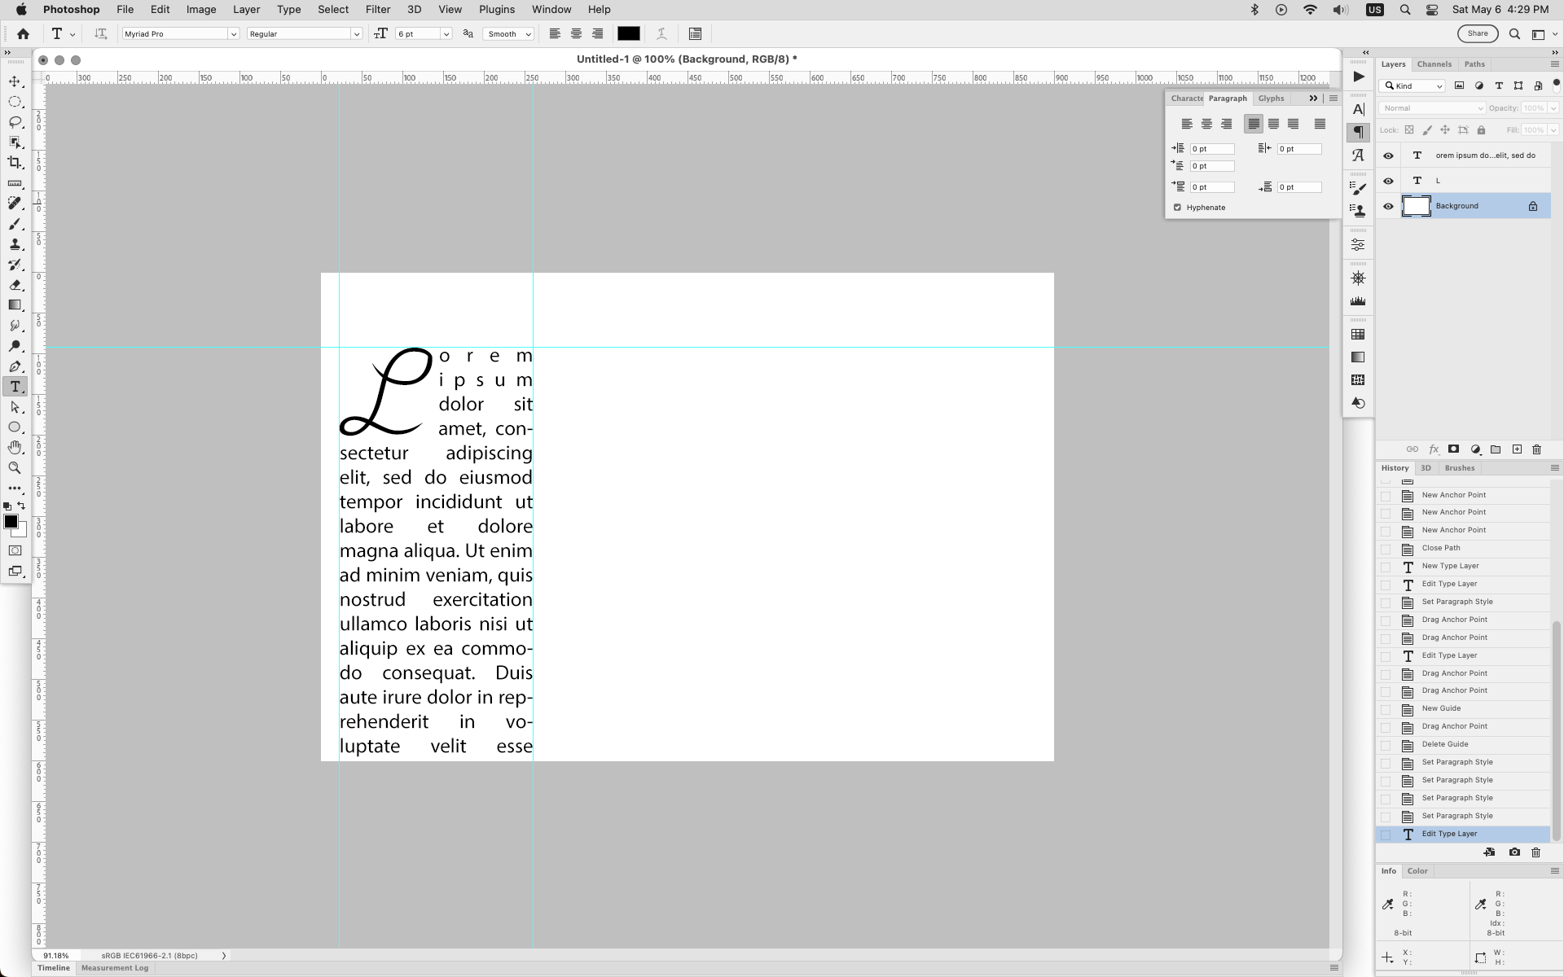This screenshot has width=1564, height=977.
Task: Click the Share button
Action: [1478, 33]
